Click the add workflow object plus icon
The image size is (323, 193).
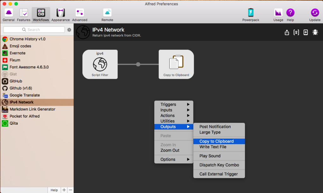[x=306, y=32]
